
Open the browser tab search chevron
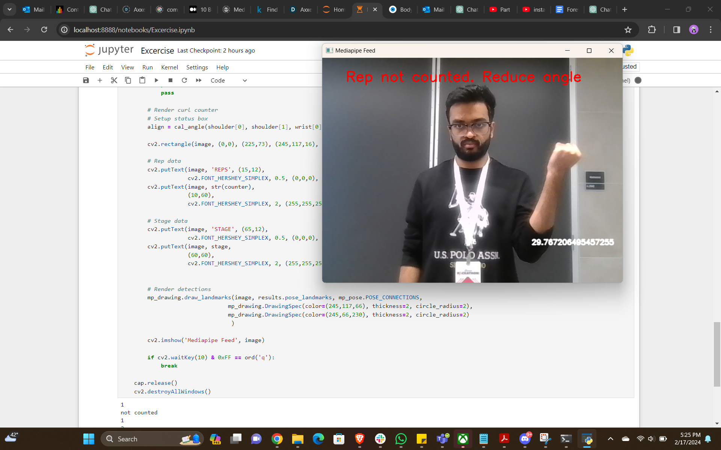tap(9, 9)
